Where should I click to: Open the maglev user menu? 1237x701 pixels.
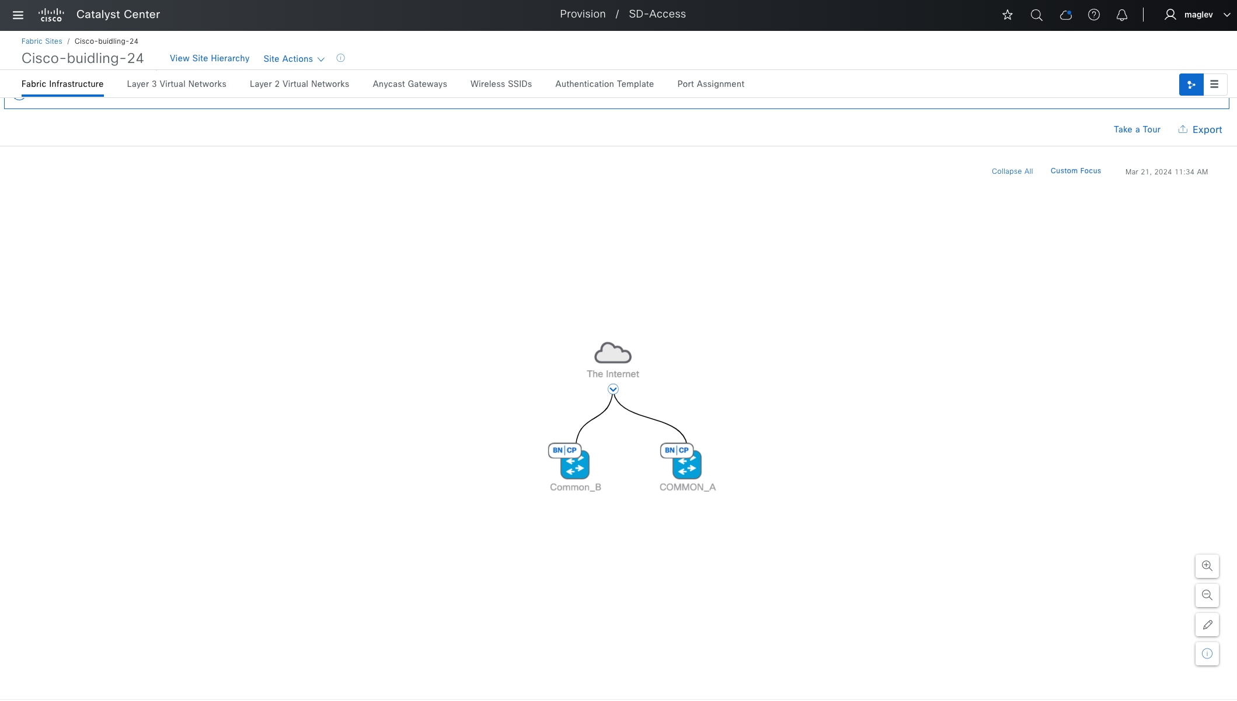(x=1198, y=15)
